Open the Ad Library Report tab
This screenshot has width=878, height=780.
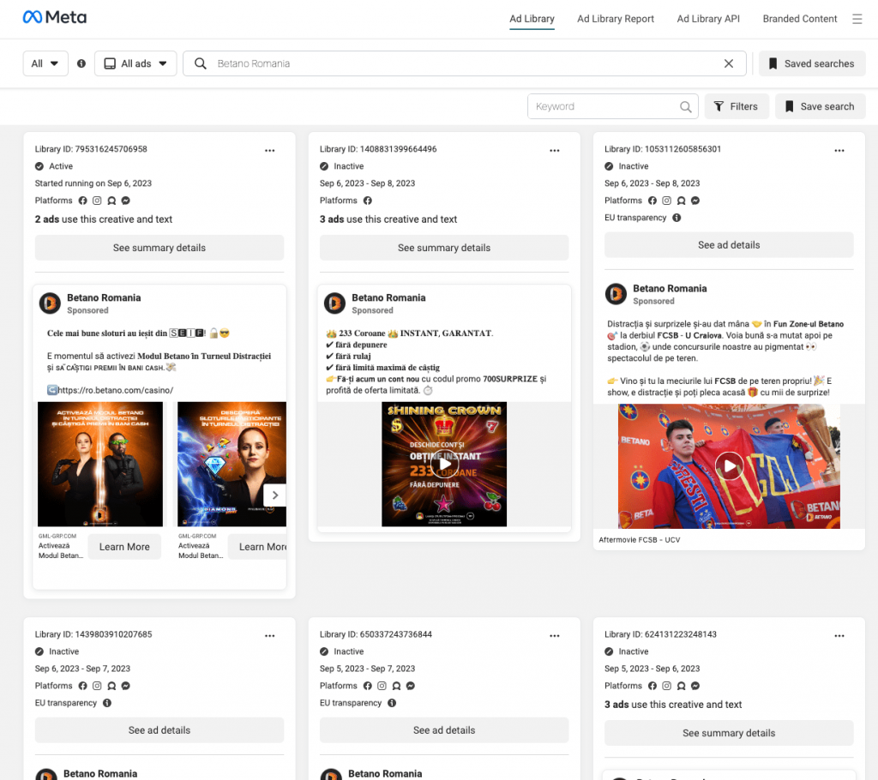pos(616,19)
